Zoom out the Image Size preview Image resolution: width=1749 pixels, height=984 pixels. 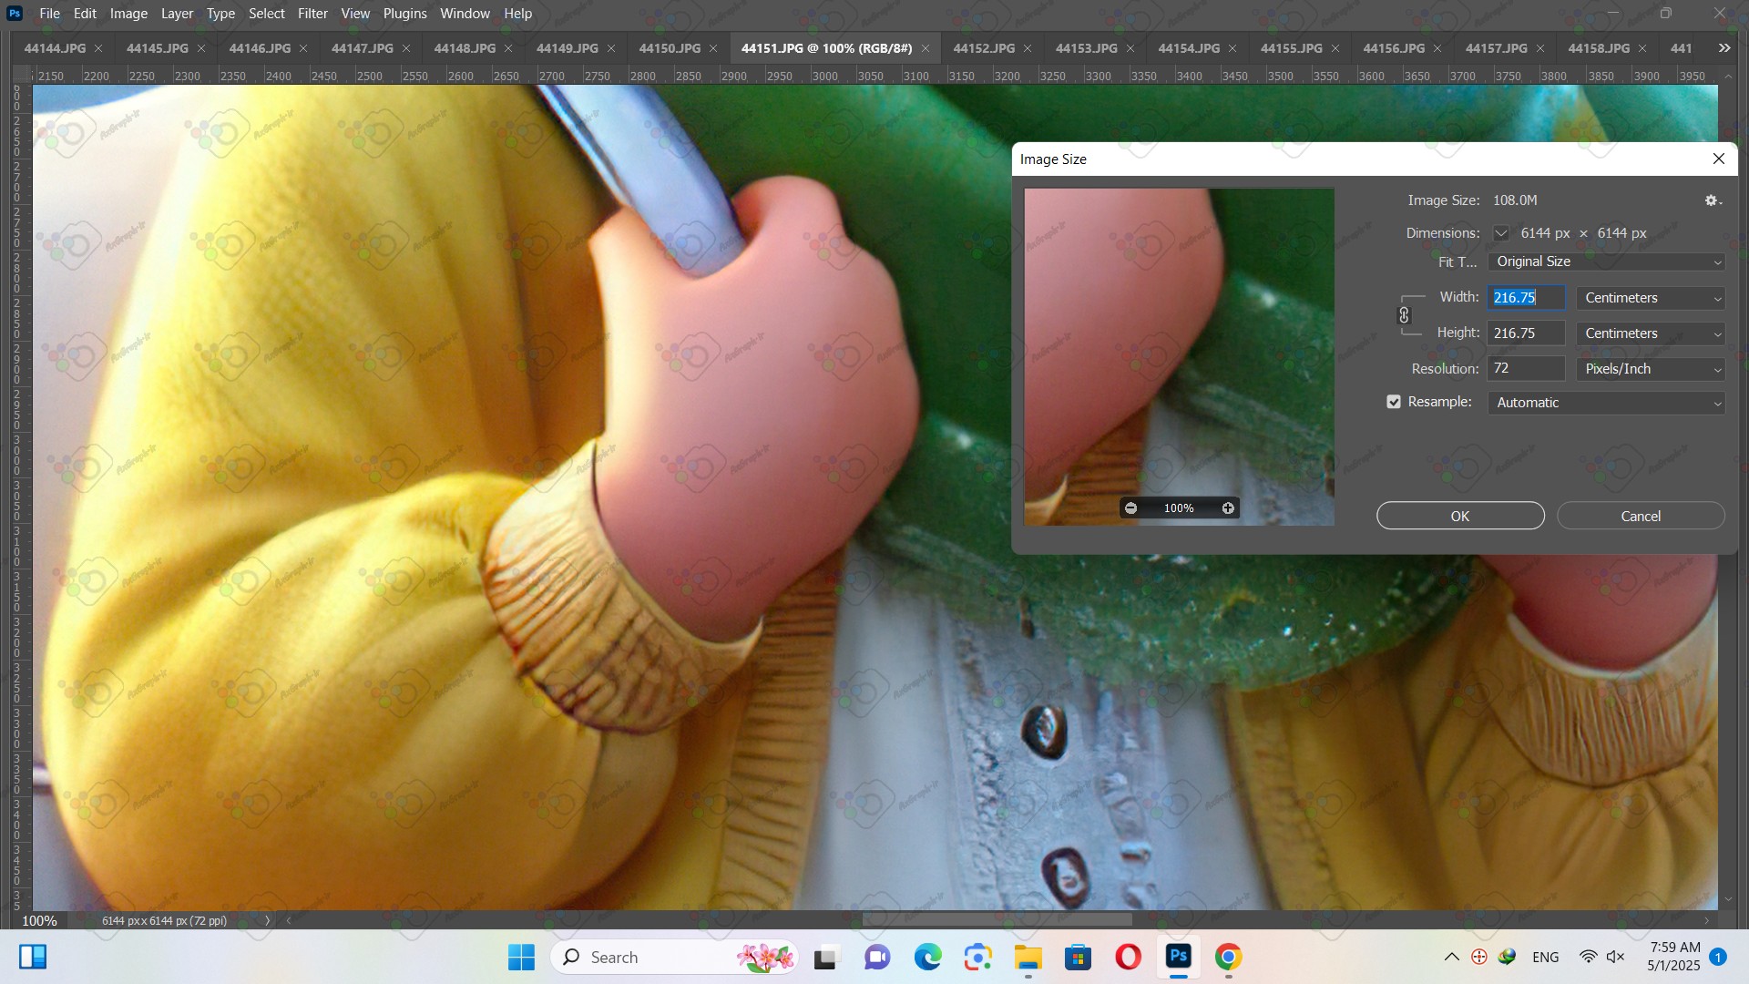(1130, 508)
